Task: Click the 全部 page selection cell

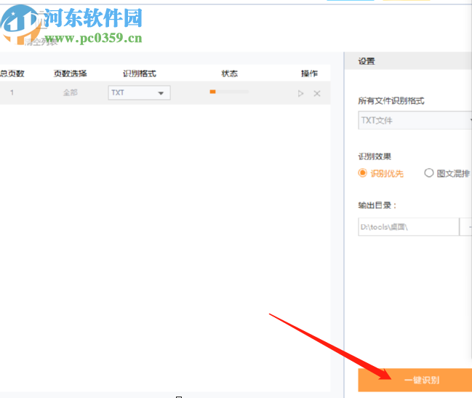Action: 70,92
